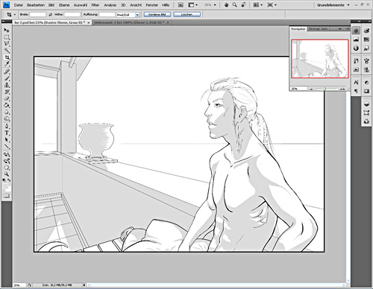Open the Swatches panel icon
373x289 pixels.
[366, 39]
